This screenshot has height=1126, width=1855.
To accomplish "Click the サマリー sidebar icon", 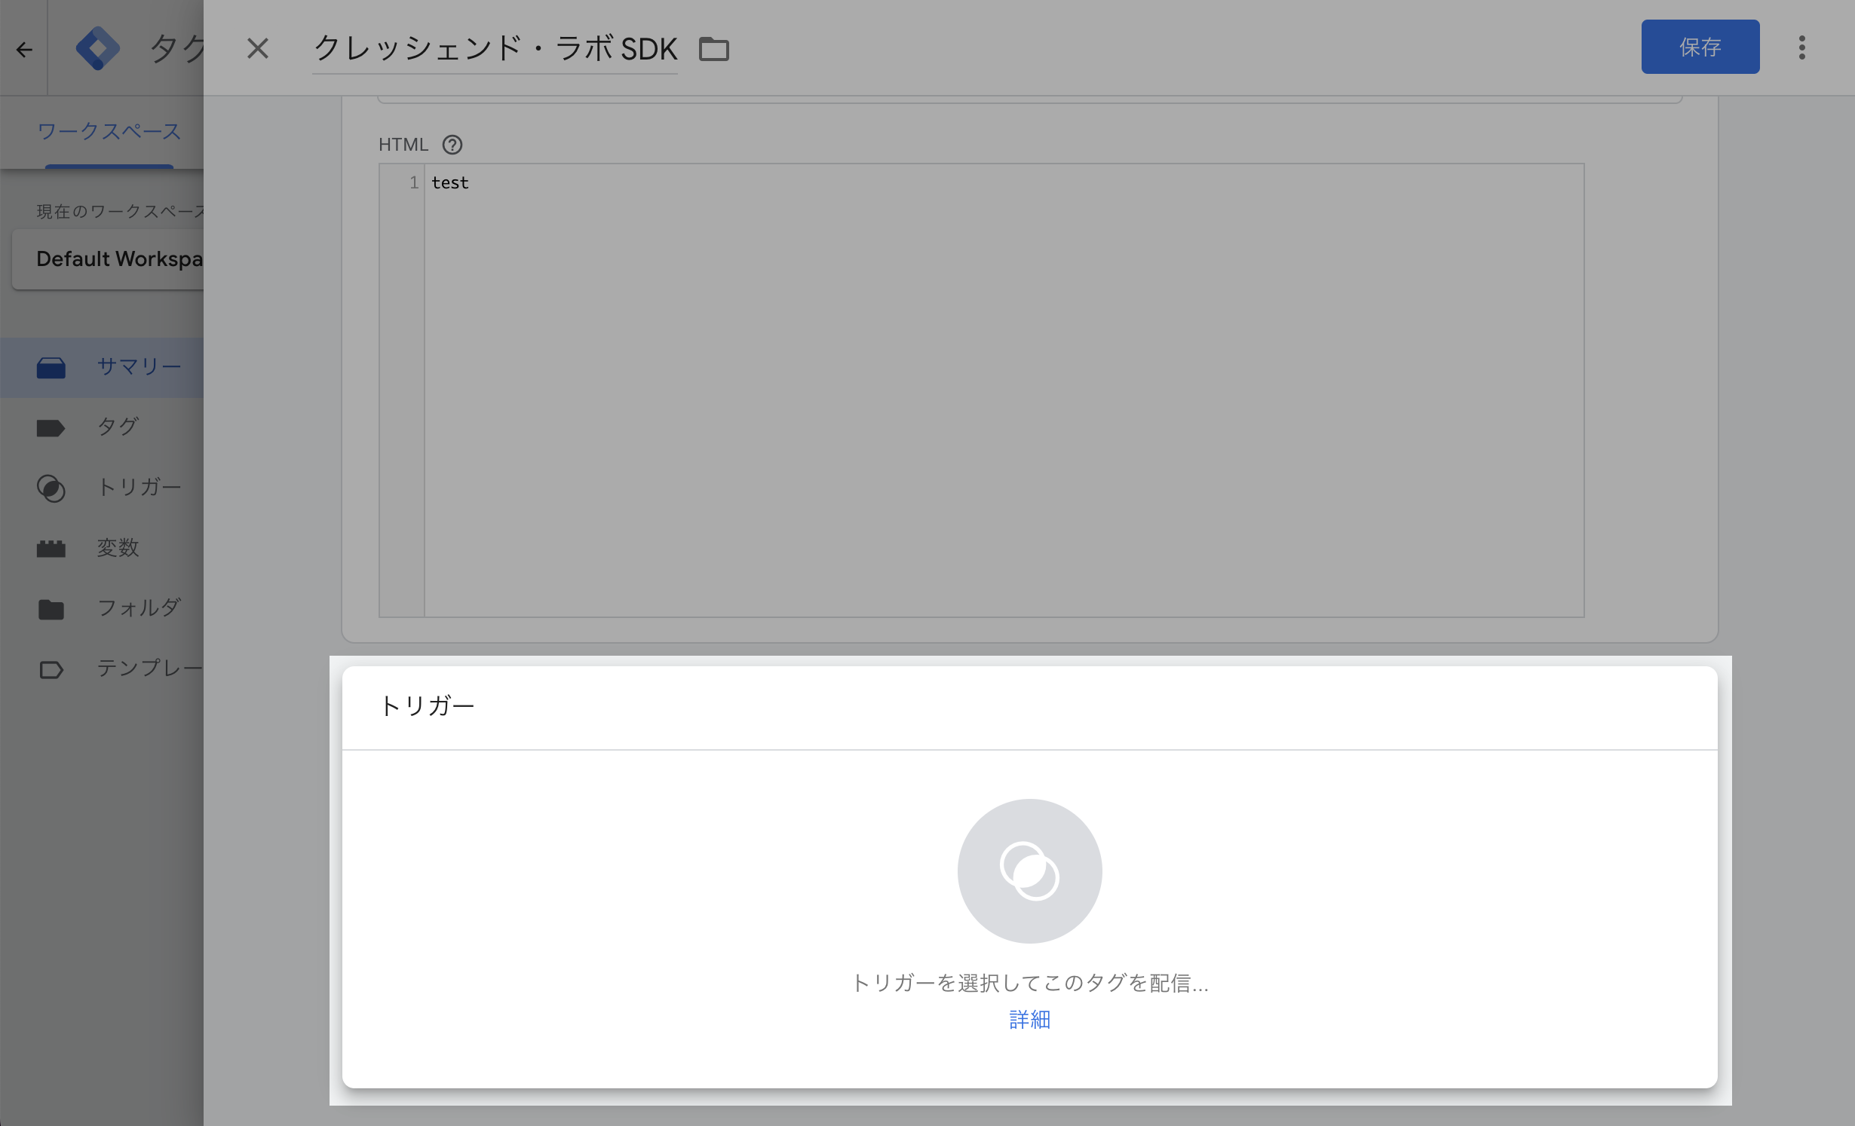I will point(51,368).
